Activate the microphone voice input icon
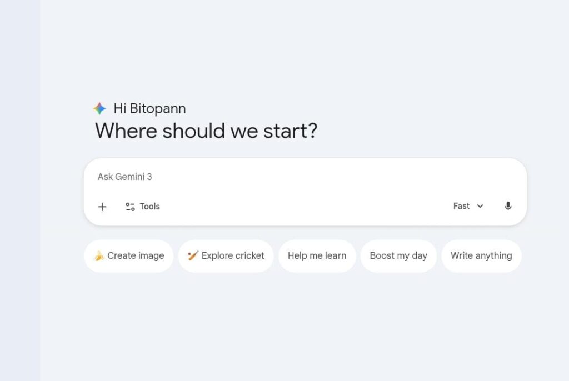The image size is (569, 381). click(x=508, y=206)
